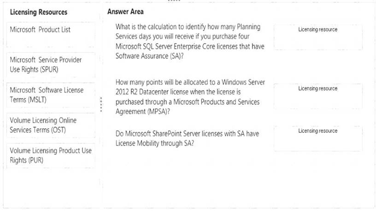Click the Planning Services days question text
The width and height of the screenshot is (376, 211).
click(x=190, y=41)
